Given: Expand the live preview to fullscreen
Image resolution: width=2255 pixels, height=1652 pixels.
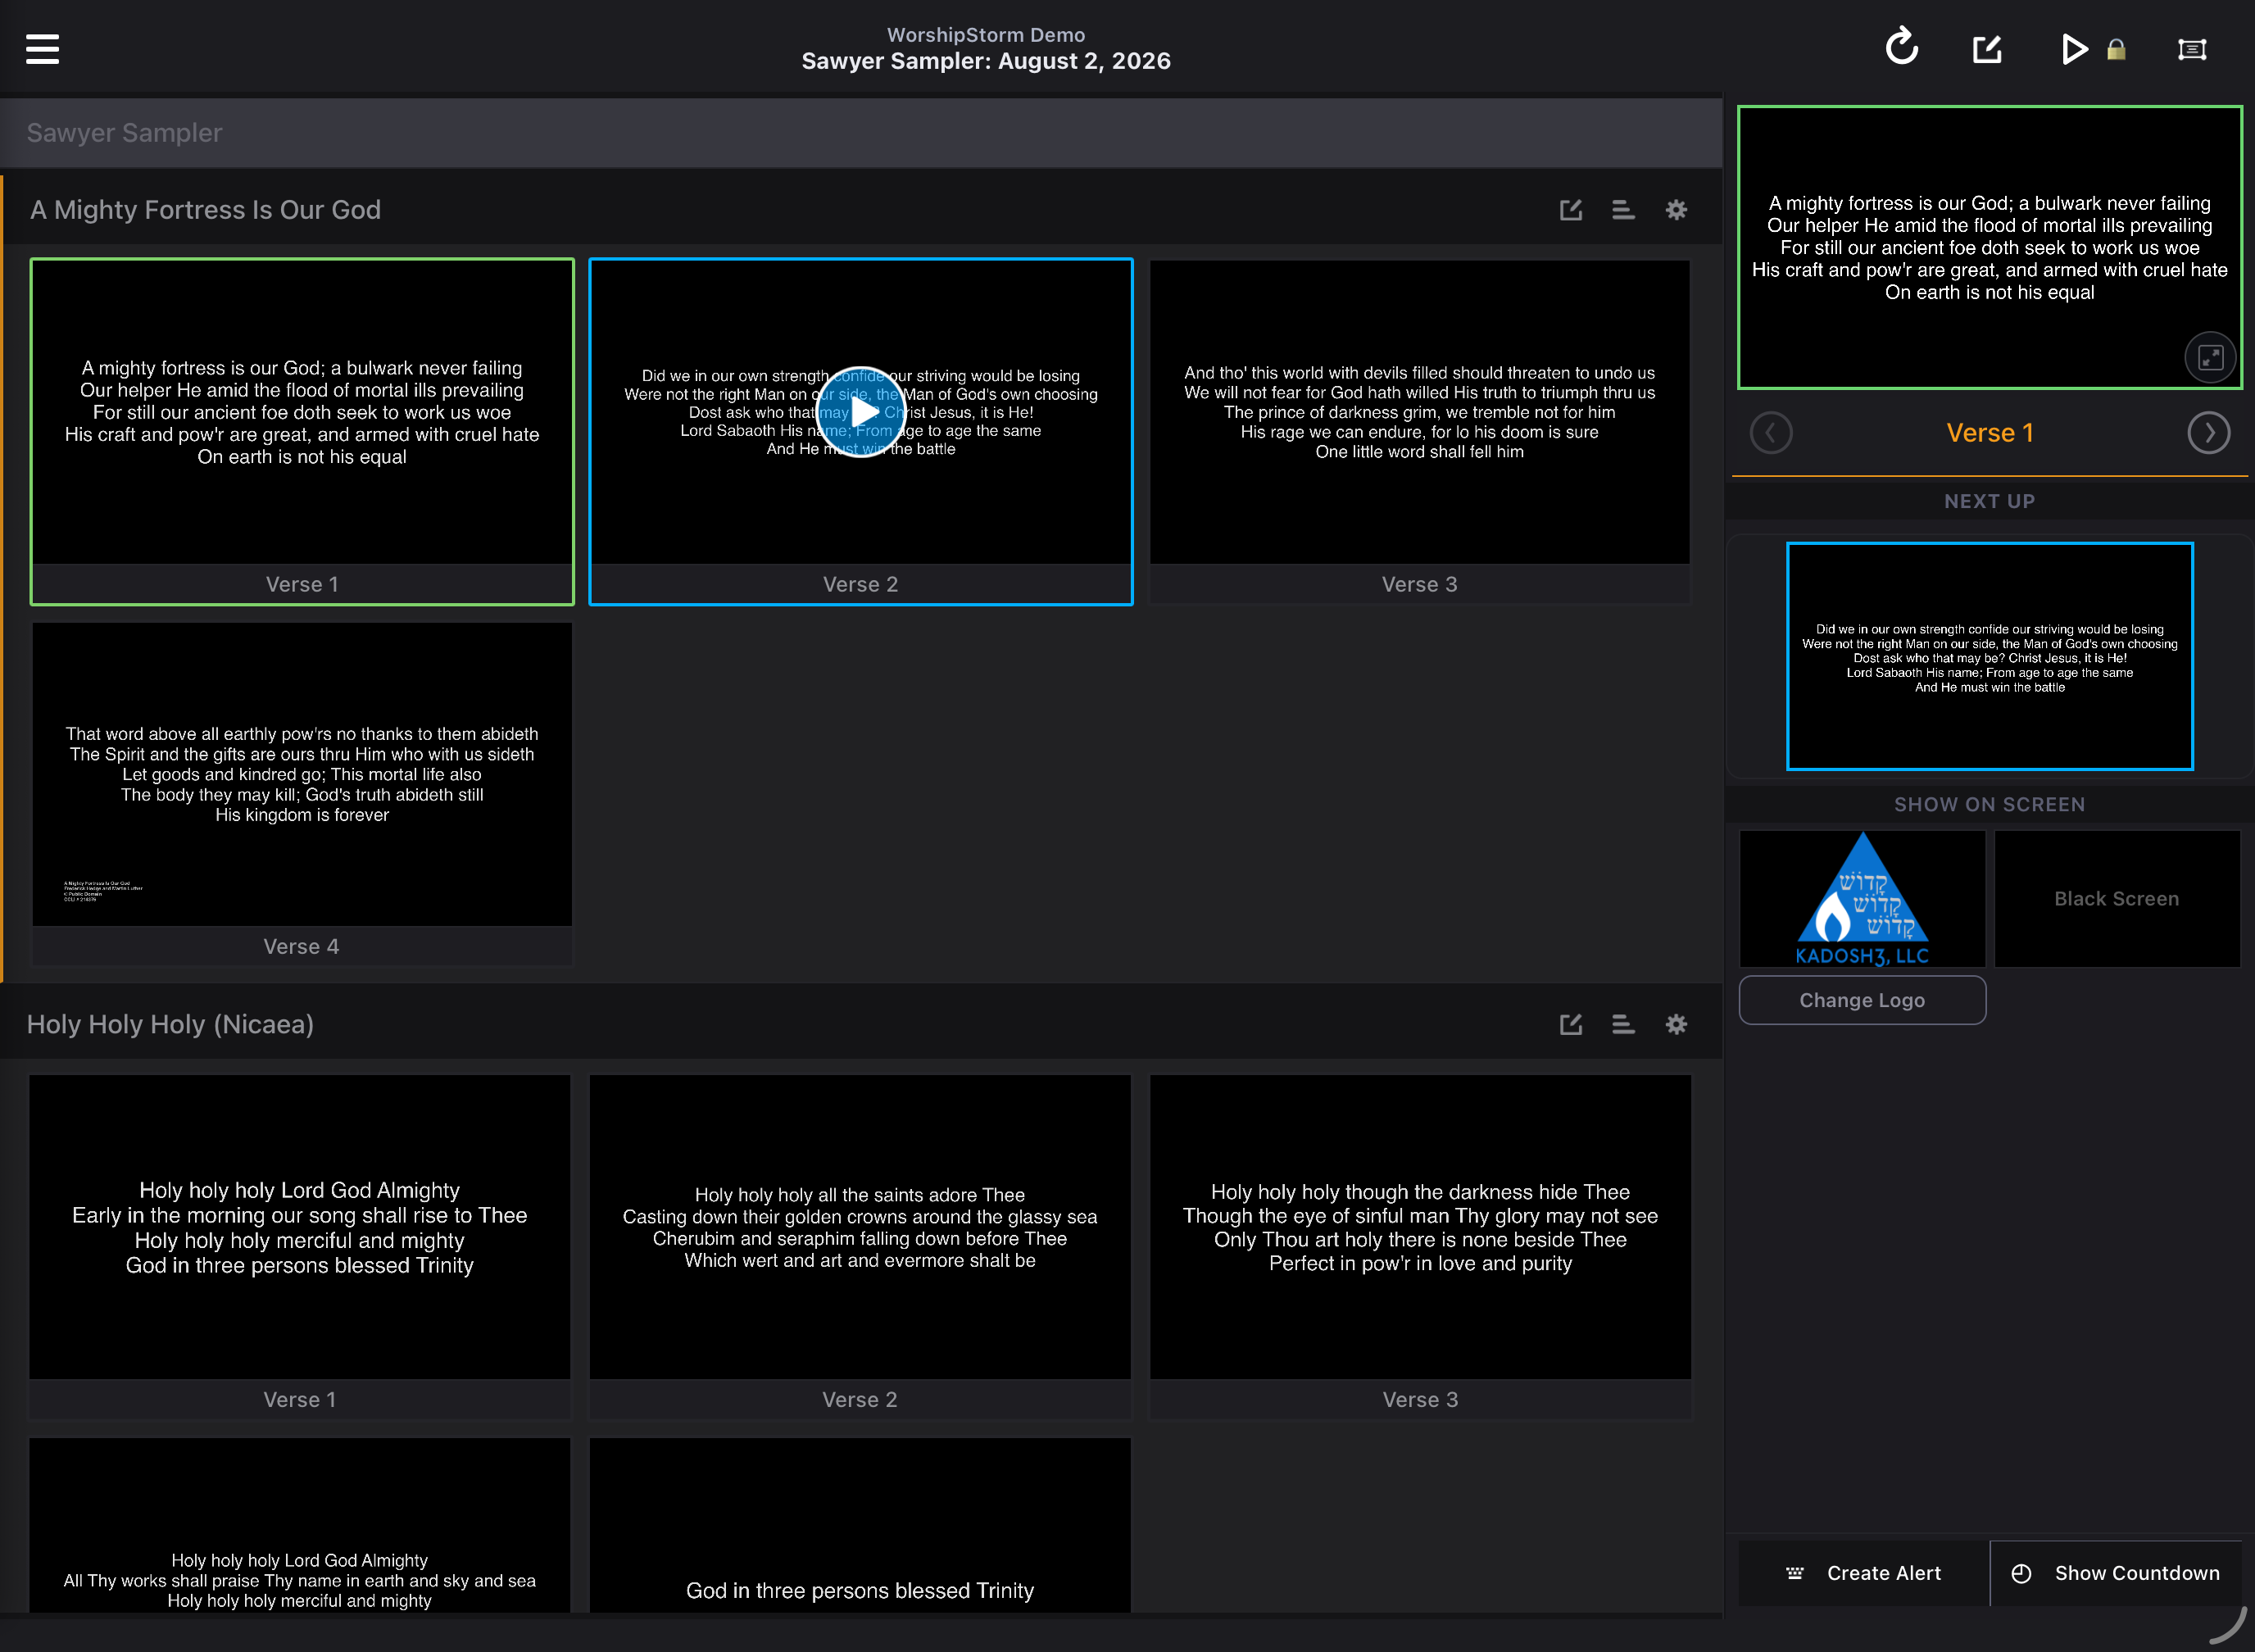Looking at the screenshot, I should [2210, 357].
